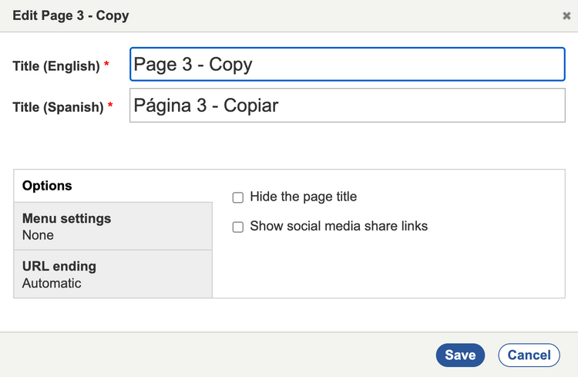Check the Show social media share links box
Screen dimensions: 578x377
pos(238,227)
